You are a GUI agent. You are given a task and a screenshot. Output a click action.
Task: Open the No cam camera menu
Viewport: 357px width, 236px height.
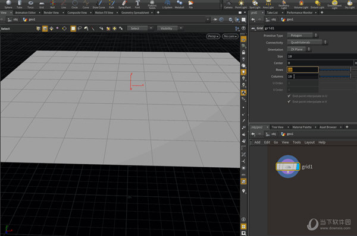(230, 36)
